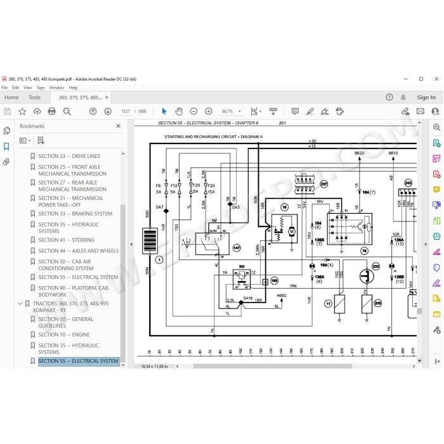Click the Bookmarks panel vertical scrollbar

[122, 283]
